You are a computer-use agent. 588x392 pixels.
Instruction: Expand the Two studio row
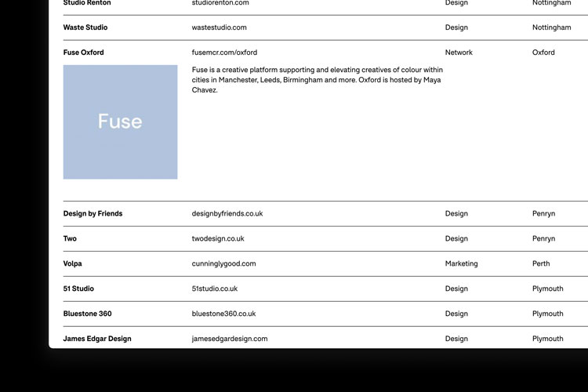[x=70, y=238]
